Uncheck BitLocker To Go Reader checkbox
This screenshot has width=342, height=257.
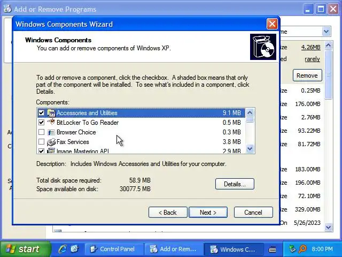pos(41,123)
